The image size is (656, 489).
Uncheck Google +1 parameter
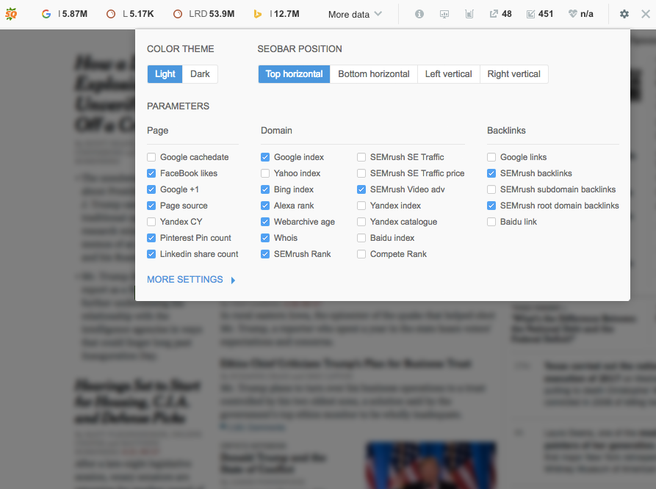click(151, 189)
